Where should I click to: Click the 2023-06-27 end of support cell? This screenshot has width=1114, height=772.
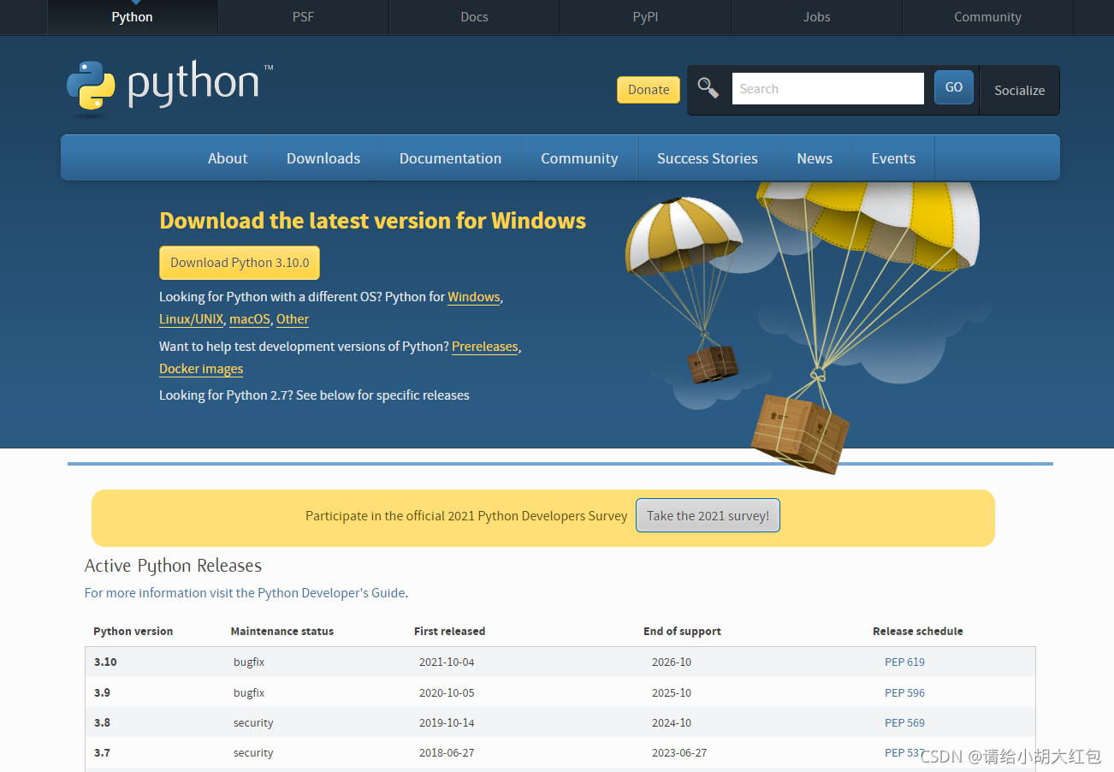coord(679,753)
